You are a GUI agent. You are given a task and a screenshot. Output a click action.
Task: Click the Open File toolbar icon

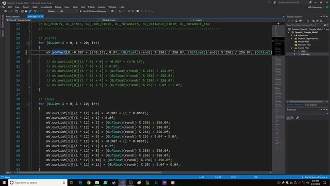pyautogui.click(x=22, y=11)
